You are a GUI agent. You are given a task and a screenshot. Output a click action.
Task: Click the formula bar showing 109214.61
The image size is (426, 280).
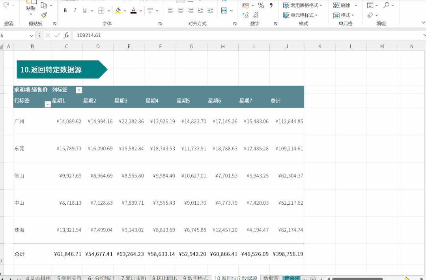pos(237,35)
